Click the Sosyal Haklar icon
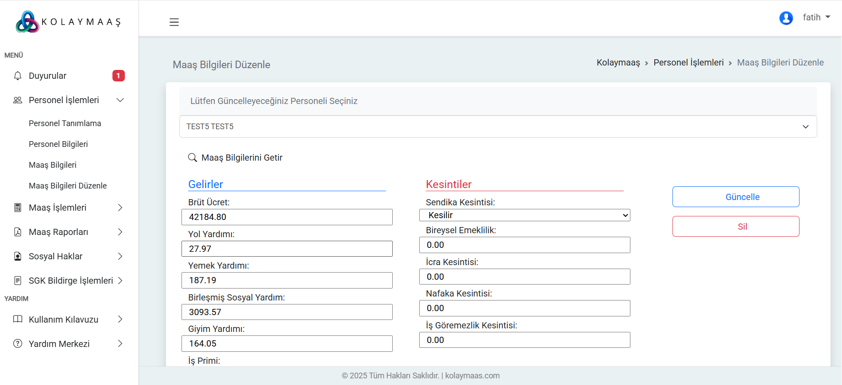 tap(18, 256)
